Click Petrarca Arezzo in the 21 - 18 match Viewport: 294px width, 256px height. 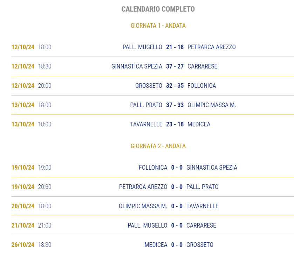pyautogui.click(x=212, y=47)
